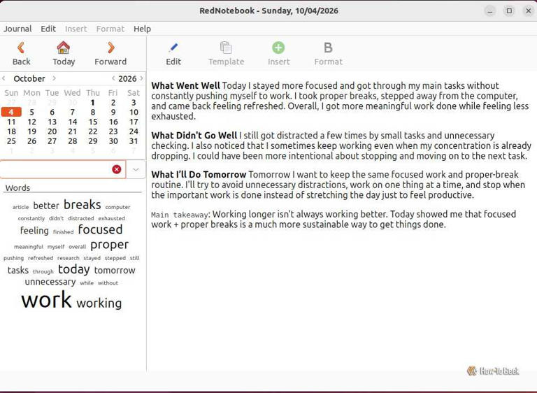Click 'exhausted' in the word cloud
This screenshot has width=537, height=393.
pyautogui.click(x=112, y=218)
